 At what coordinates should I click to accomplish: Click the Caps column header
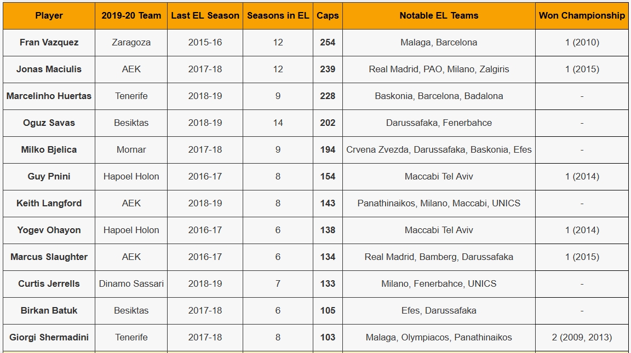pos(328,16)
